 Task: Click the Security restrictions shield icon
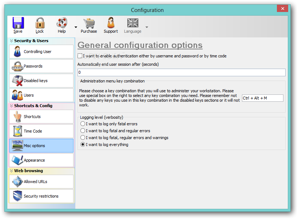point(17,196)
